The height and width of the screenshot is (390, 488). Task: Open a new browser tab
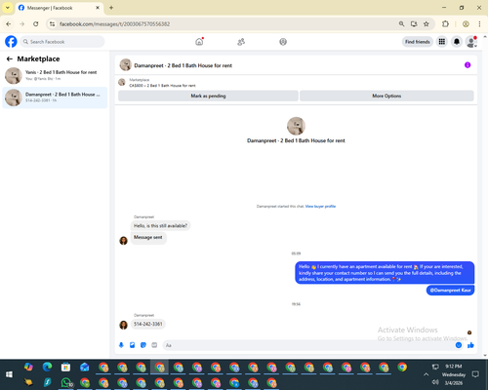click(x=111, y=8)
